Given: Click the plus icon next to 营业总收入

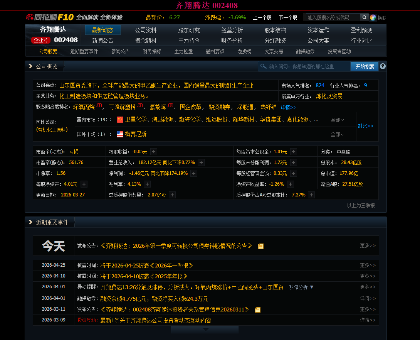Looking at the screenshot, I should click(x=201, y=162).
